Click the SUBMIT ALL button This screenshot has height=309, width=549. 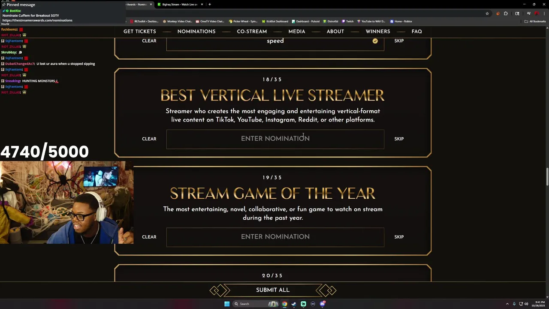pyautogui.click(x=273, y=290)
